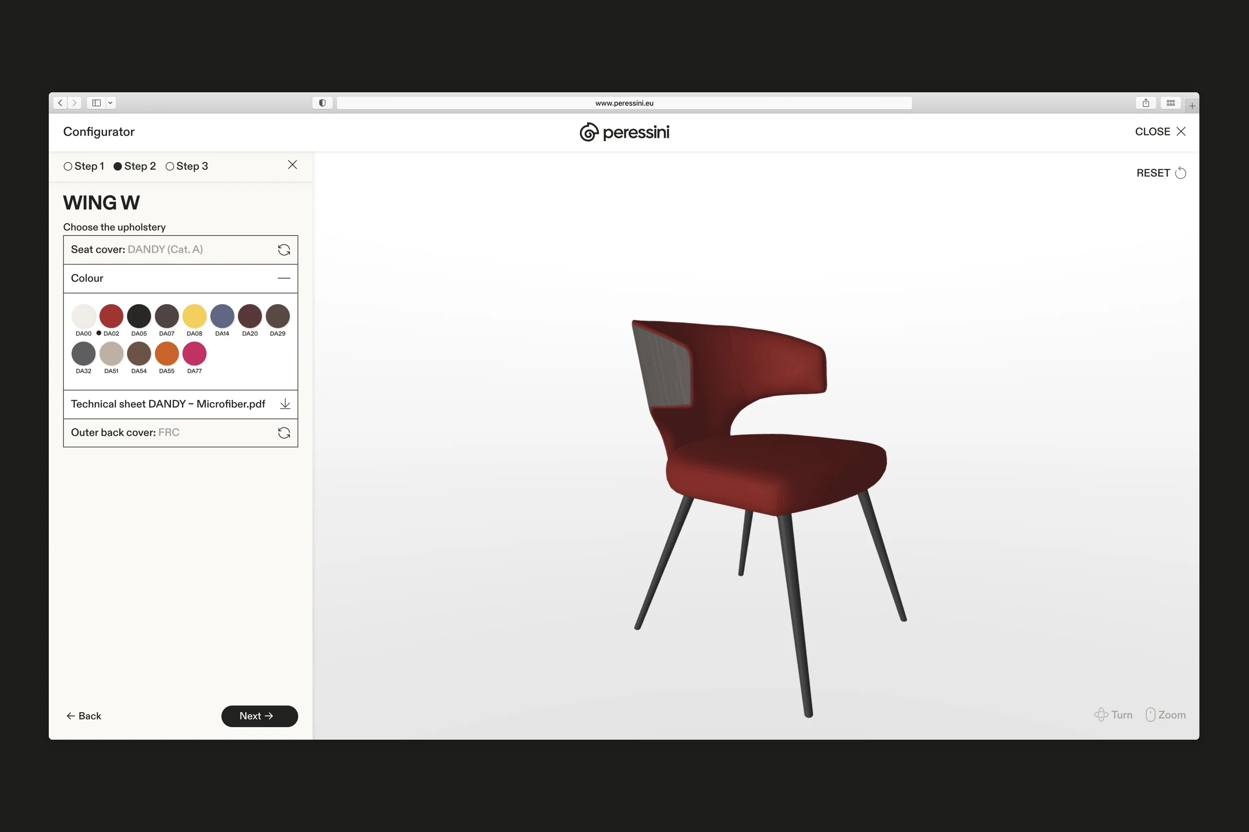
Task: Pick the DA08 yellow colour swatch
Action: (x=194, y=316)
